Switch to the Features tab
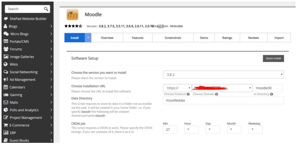 click(138, 38)
